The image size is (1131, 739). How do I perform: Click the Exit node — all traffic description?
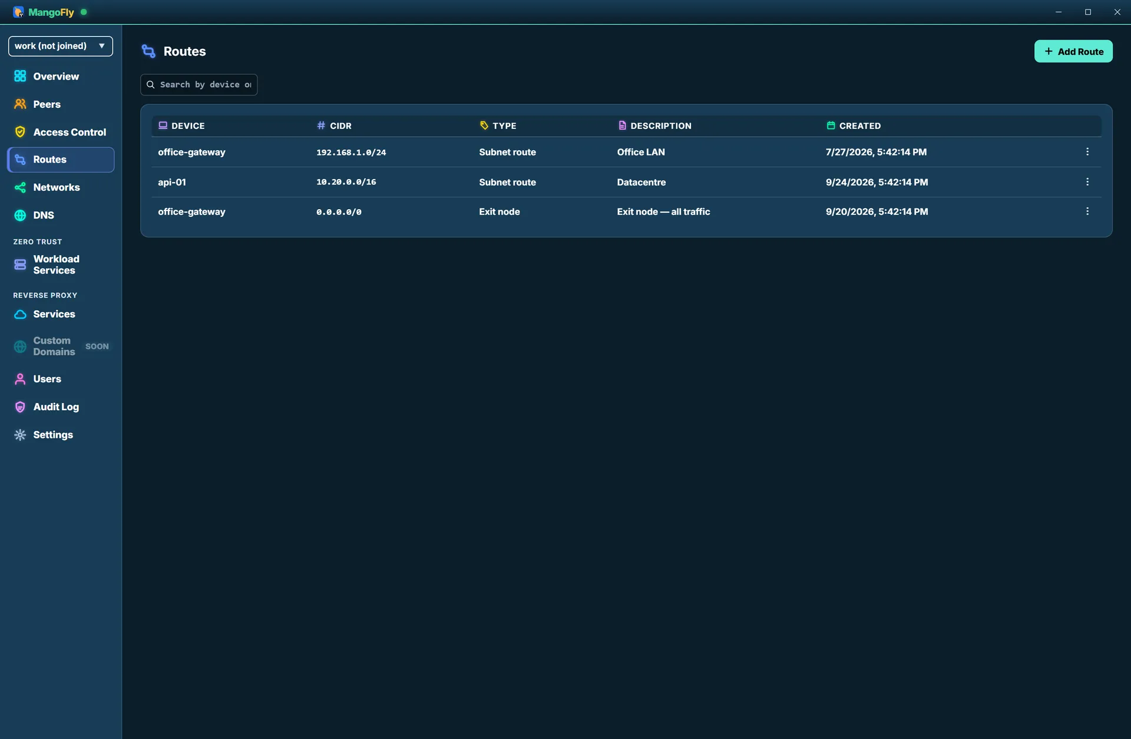tap(663, 212)
